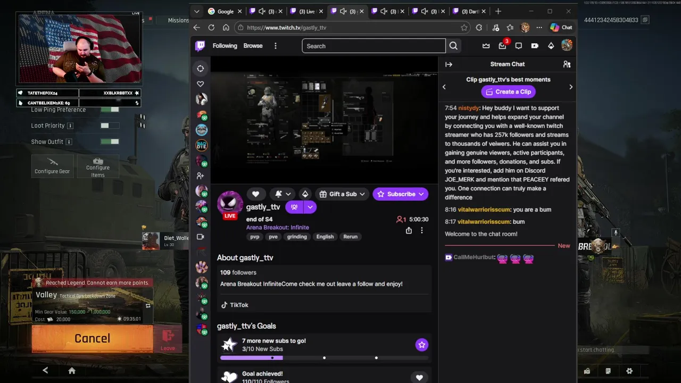Open stream options three-dot menu under viewer count
The height and width of the screenshot is (383, 681).
421,230
